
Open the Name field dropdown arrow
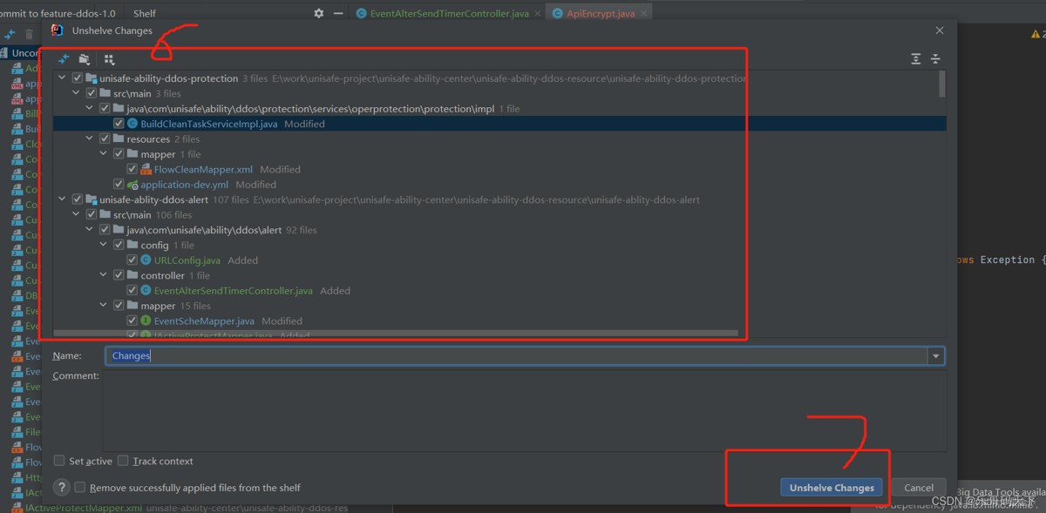(x=936, y=355)
